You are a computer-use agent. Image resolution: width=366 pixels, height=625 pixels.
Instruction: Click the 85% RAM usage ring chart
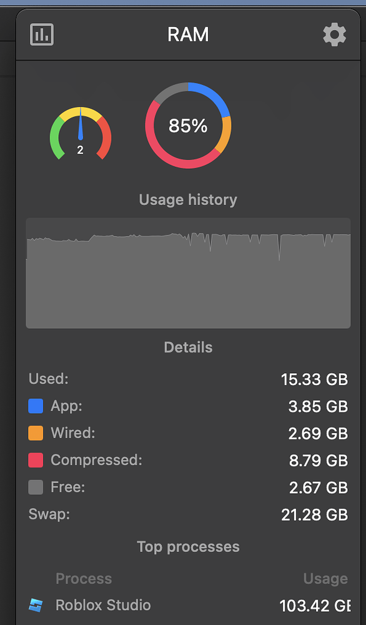188,126
